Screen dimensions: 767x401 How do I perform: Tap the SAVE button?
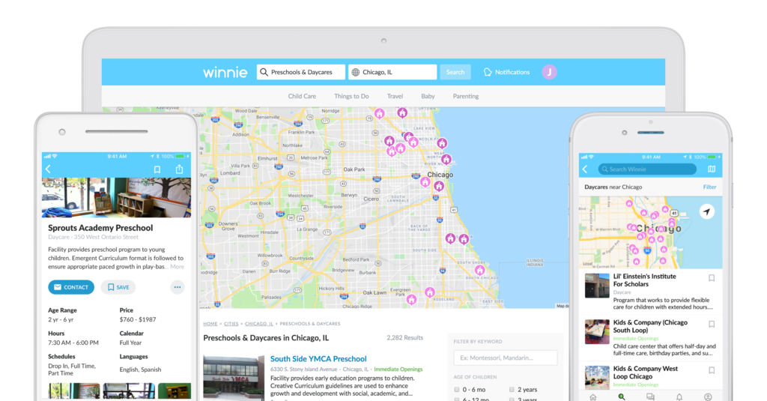click(118, 287)
